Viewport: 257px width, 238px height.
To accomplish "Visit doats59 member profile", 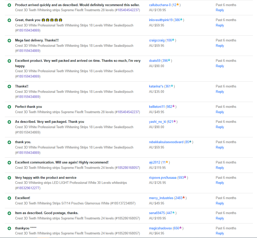I will click(x=155, y=61).
